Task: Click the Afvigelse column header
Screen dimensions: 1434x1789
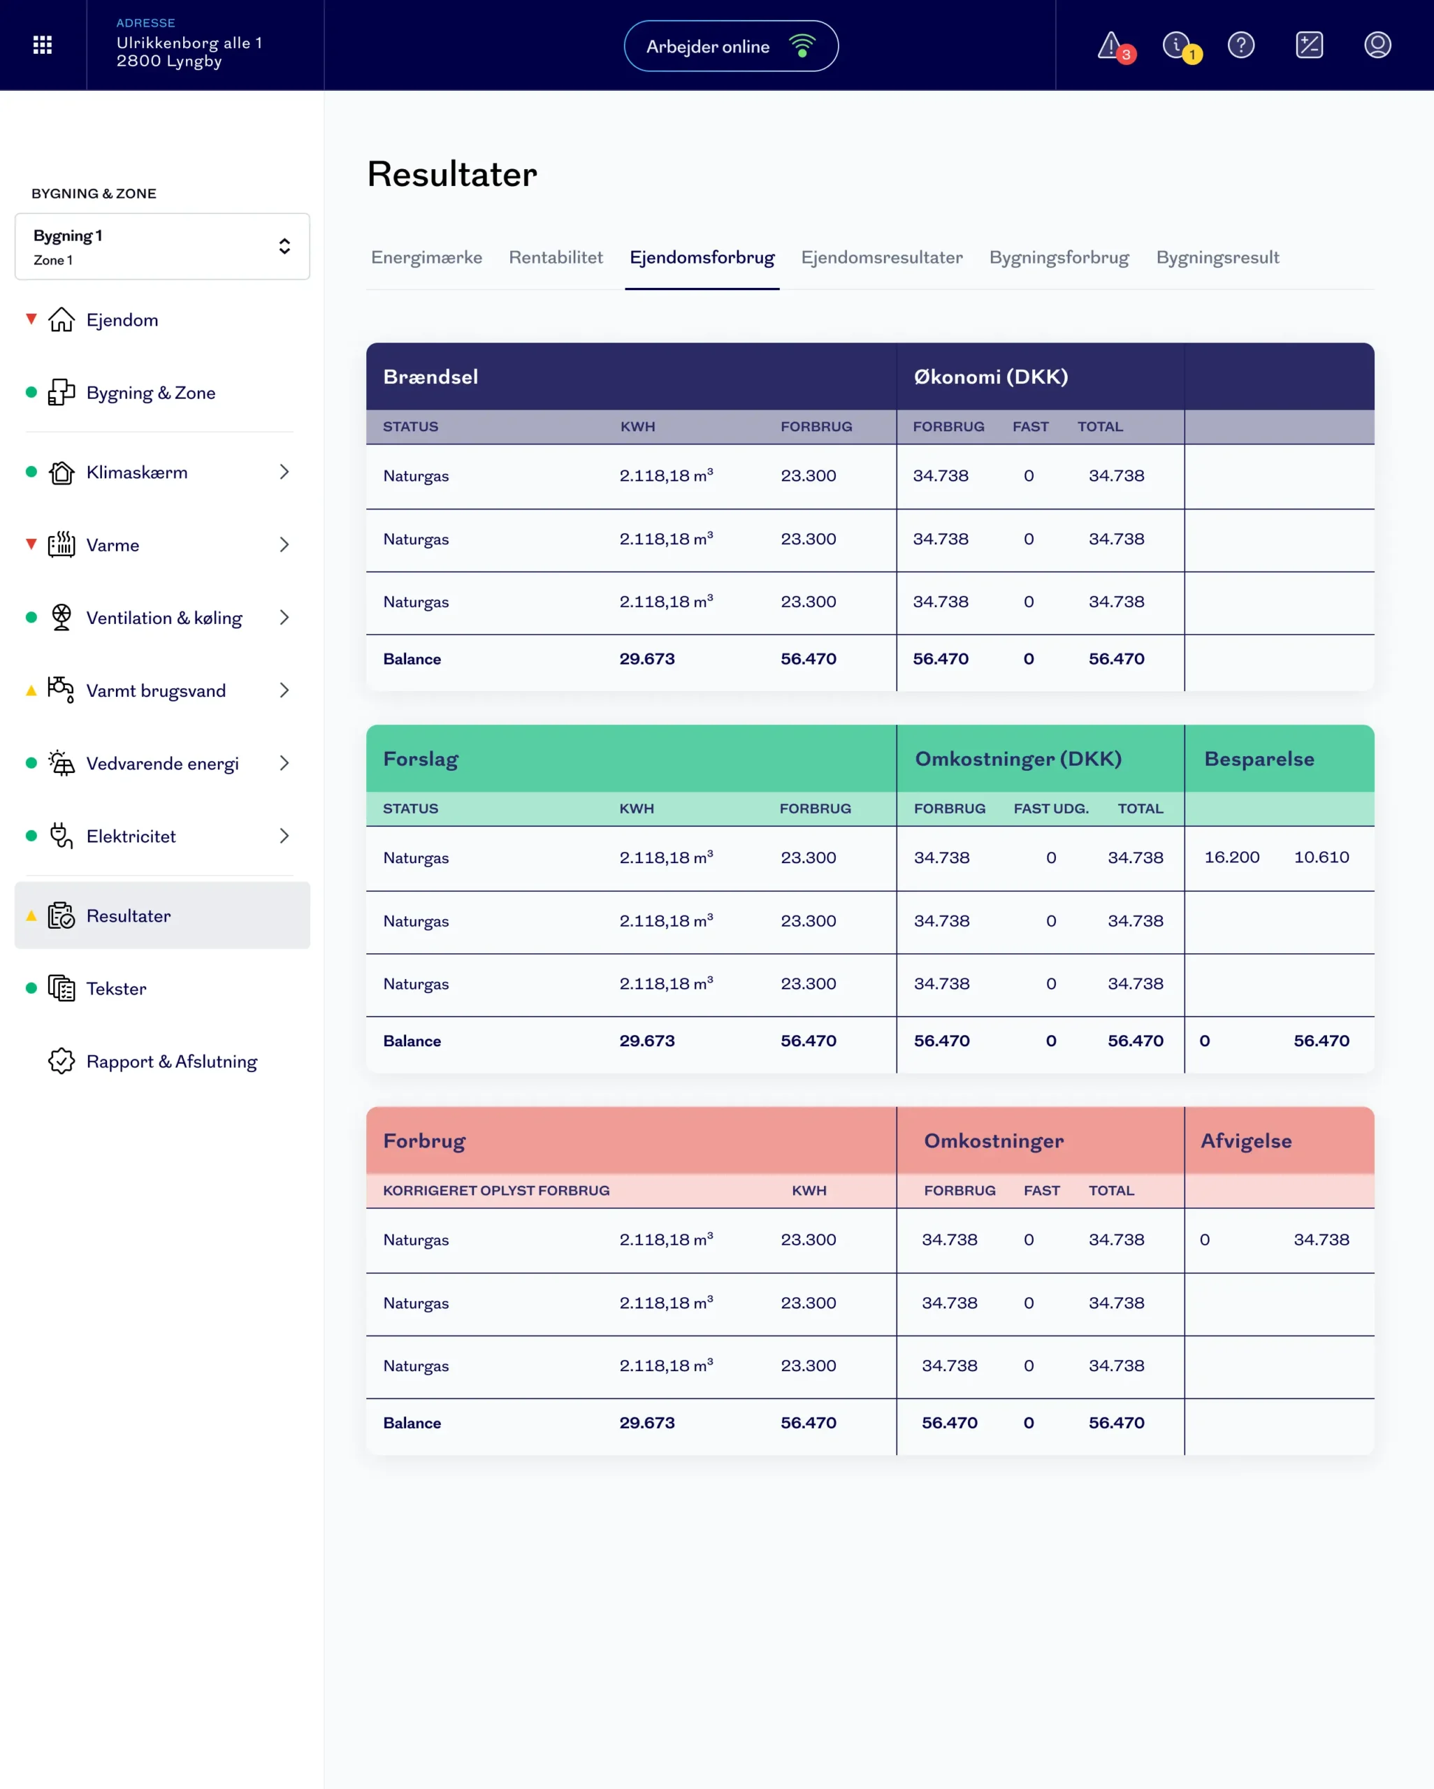Action: (x=1245, y=1140)
